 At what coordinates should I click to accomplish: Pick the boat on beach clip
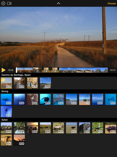point(84,99)
